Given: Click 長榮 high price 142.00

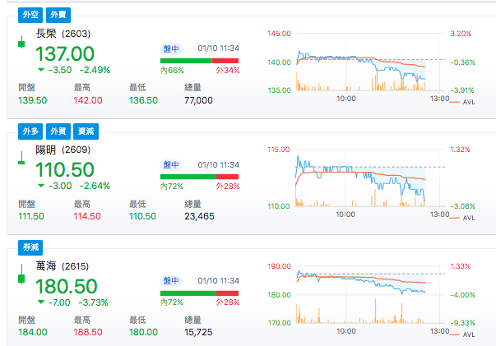Looking at the screenshot, I should click(88, 100).
